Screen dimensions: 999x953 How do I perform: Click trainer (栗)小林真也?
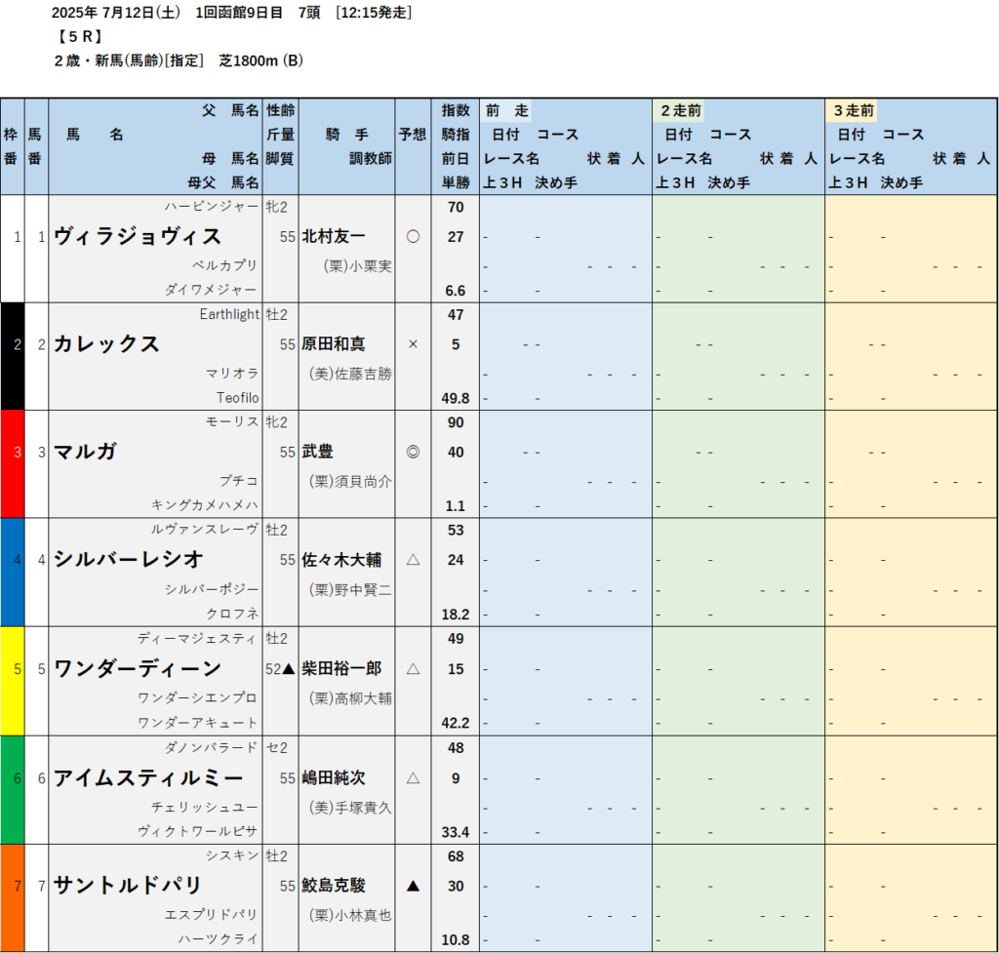coord(350,915)
